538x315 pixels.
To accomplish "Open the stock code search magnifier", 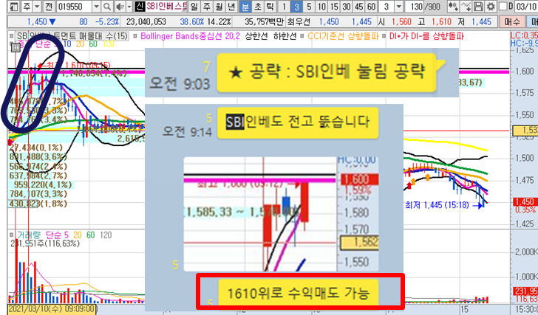I will click(107, 6).
